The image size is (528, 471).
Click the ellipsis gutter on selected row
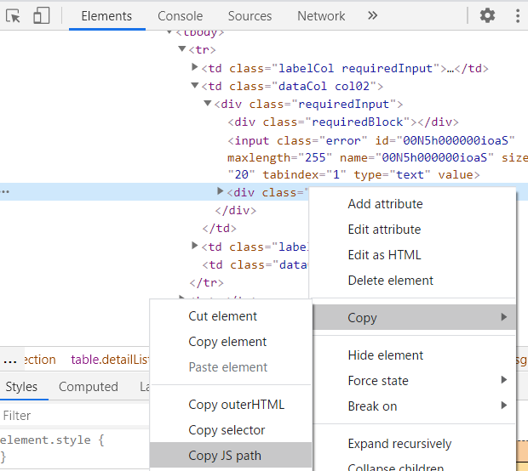[x=5, y=191]
